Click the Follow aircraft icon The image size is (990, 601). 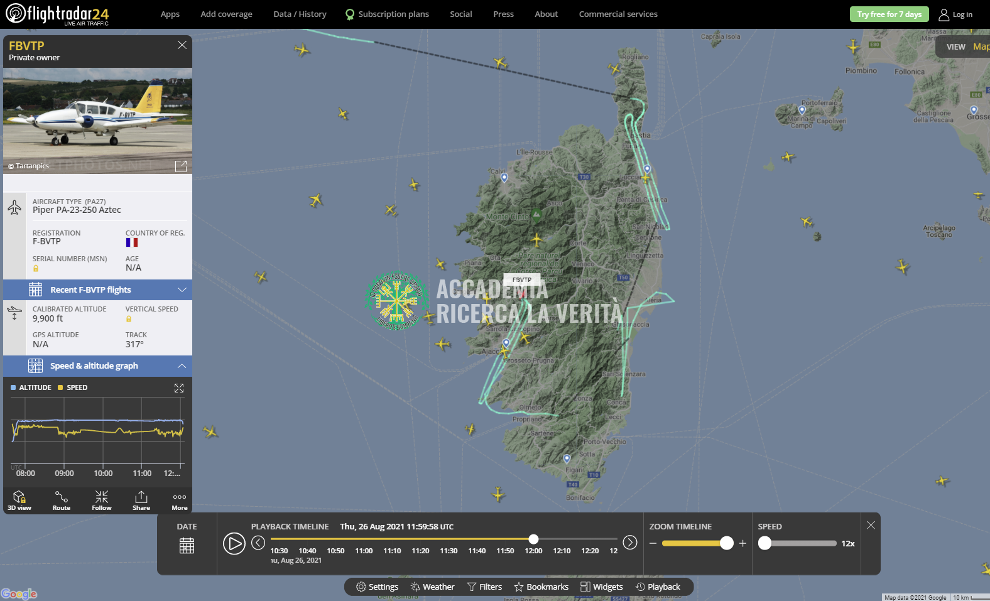tap(102, 501)
